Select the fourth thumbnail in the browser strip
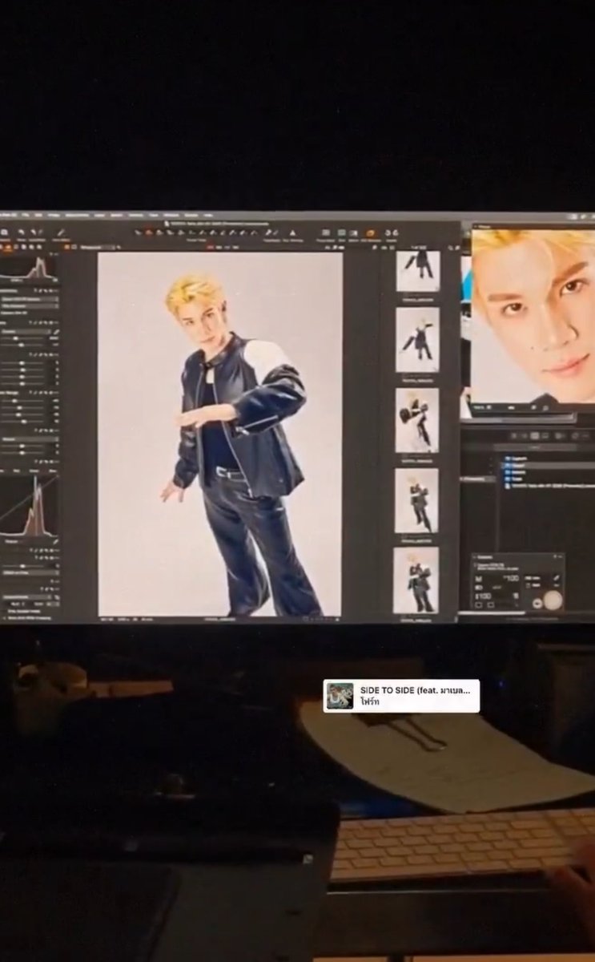The image size is (595, 962). pyautogui.click(x=417, y=500)
